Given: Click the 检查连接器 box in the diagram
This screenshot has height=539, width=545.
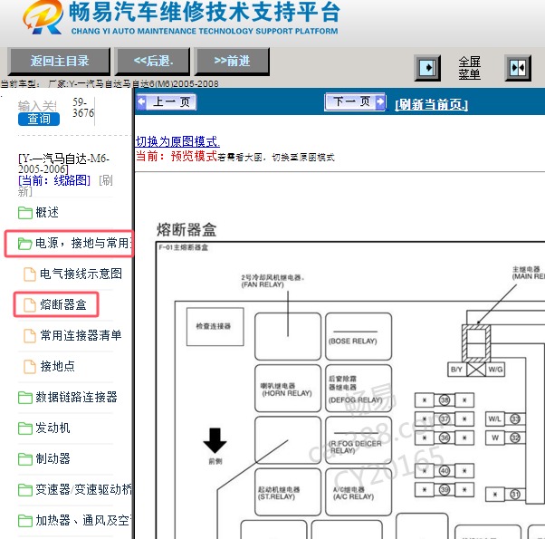Looking at the screenshot, I should coord(215,326).
